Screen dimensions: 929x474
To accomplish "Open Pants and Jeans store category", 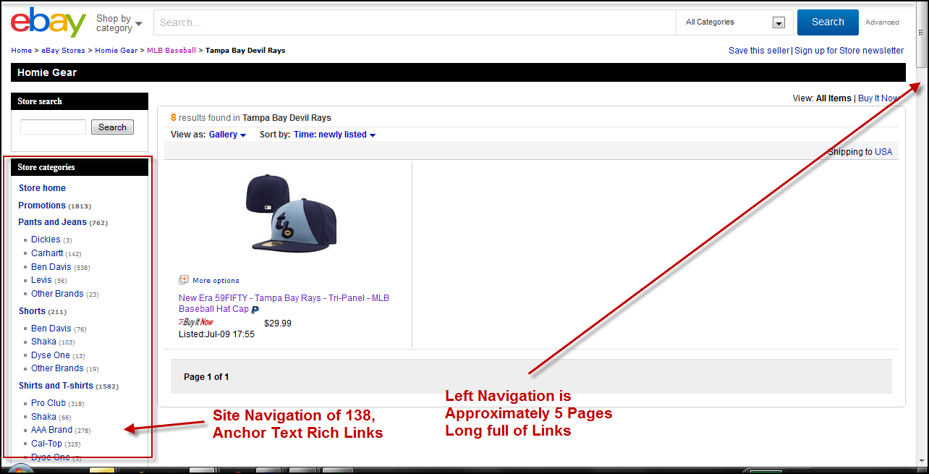I will coord(52,222).
